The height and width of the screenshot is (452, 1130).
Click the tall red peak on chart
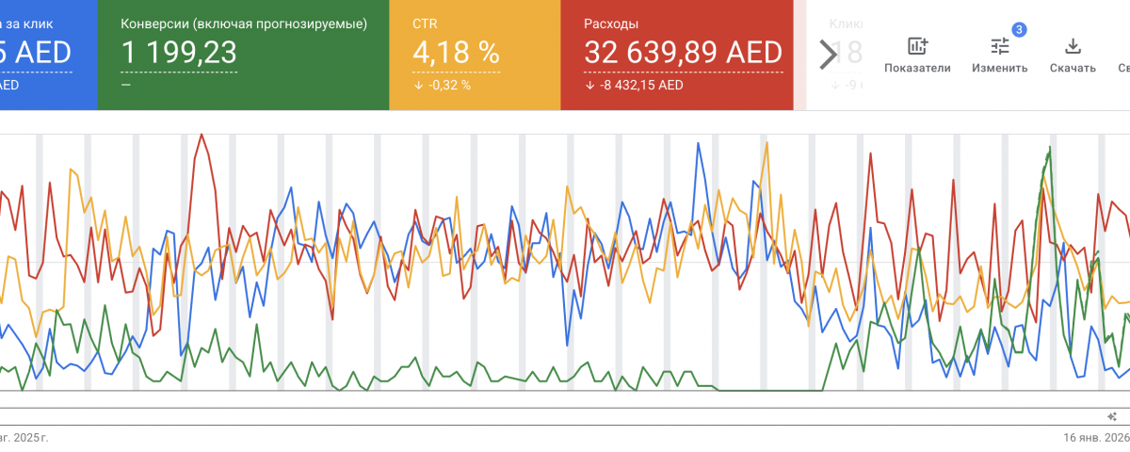point(201,137)
